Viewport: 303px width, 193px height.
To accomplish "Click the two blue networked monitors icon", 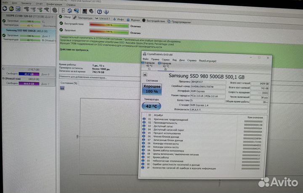I will pyautogui.click(x=77, y=11).
